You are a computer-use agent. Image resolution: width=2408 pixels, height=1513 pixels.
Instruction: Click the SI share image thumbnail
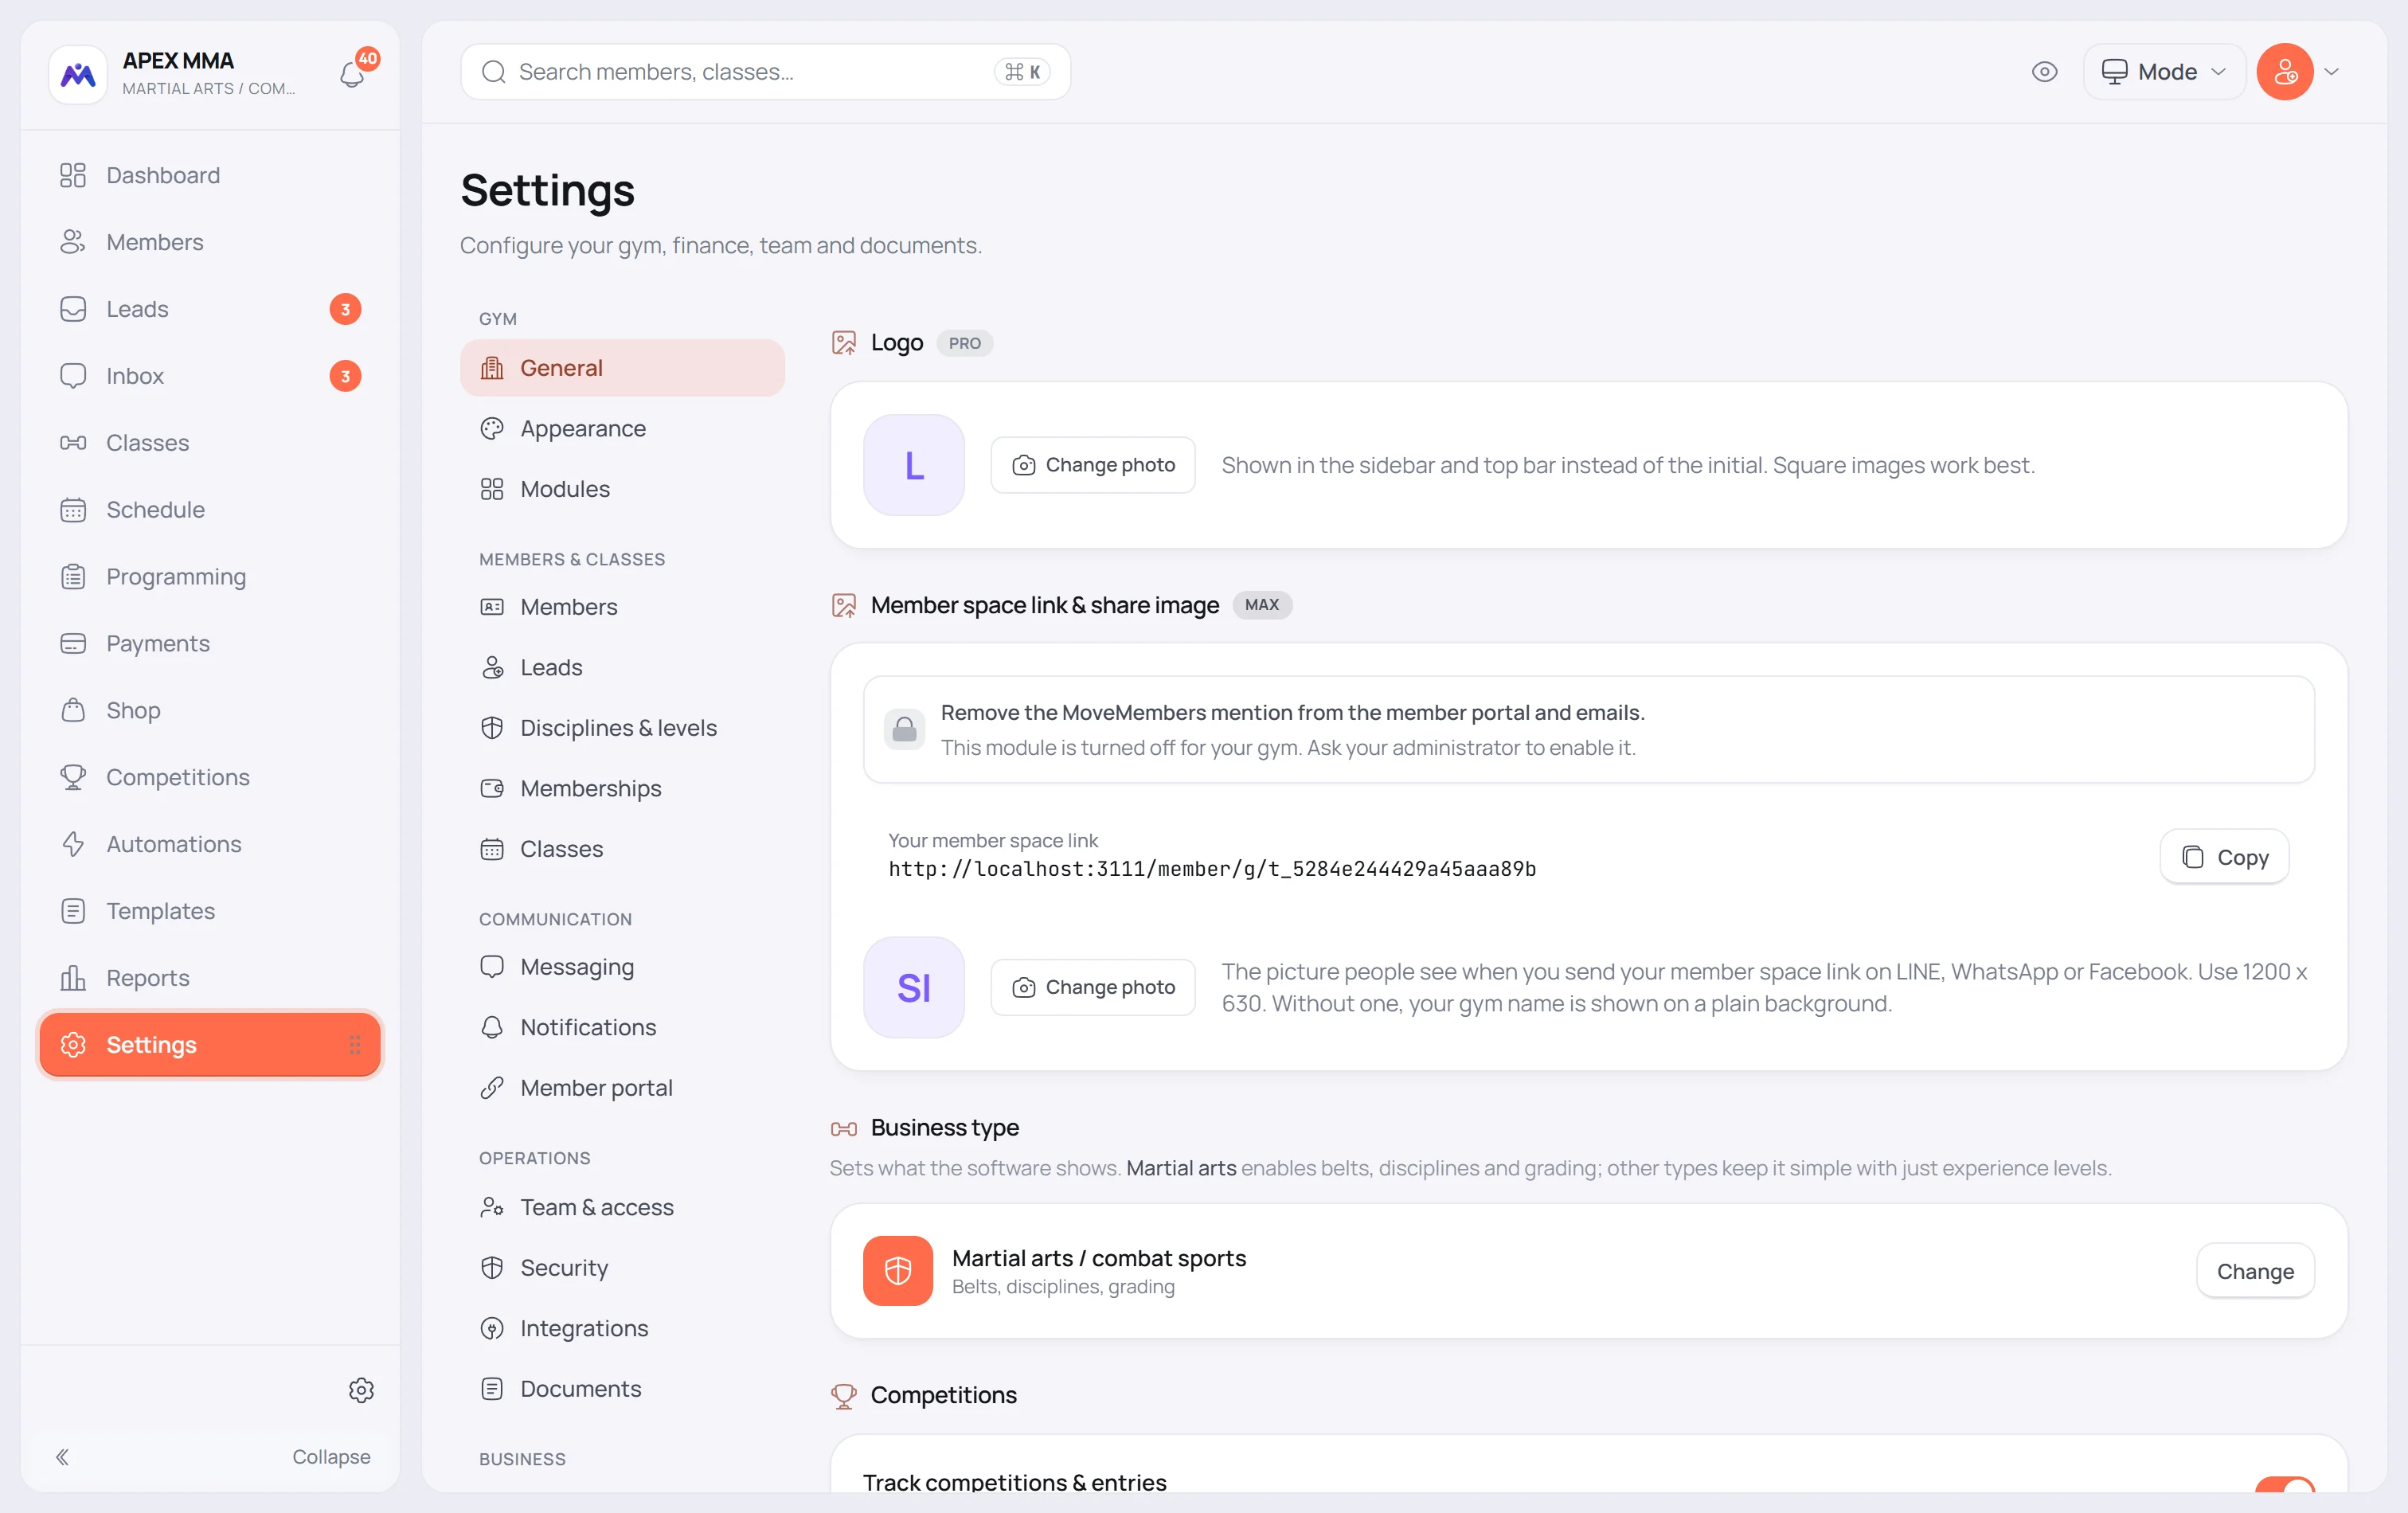pos(914,988)
